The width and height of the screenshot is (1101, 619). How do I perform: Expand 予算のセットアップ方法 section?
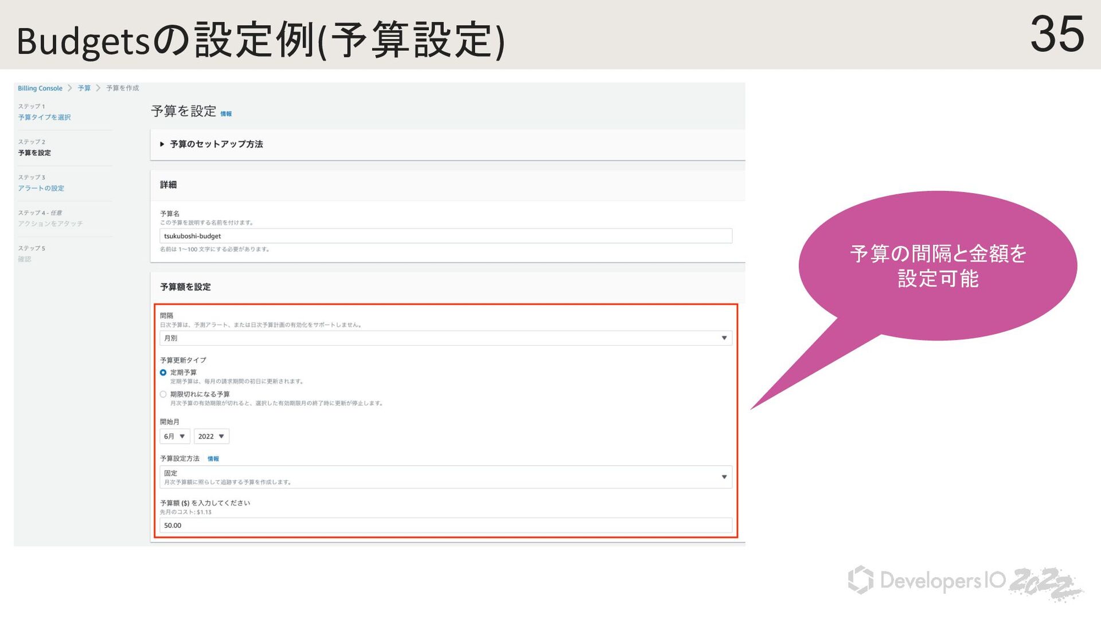(211, 144)
